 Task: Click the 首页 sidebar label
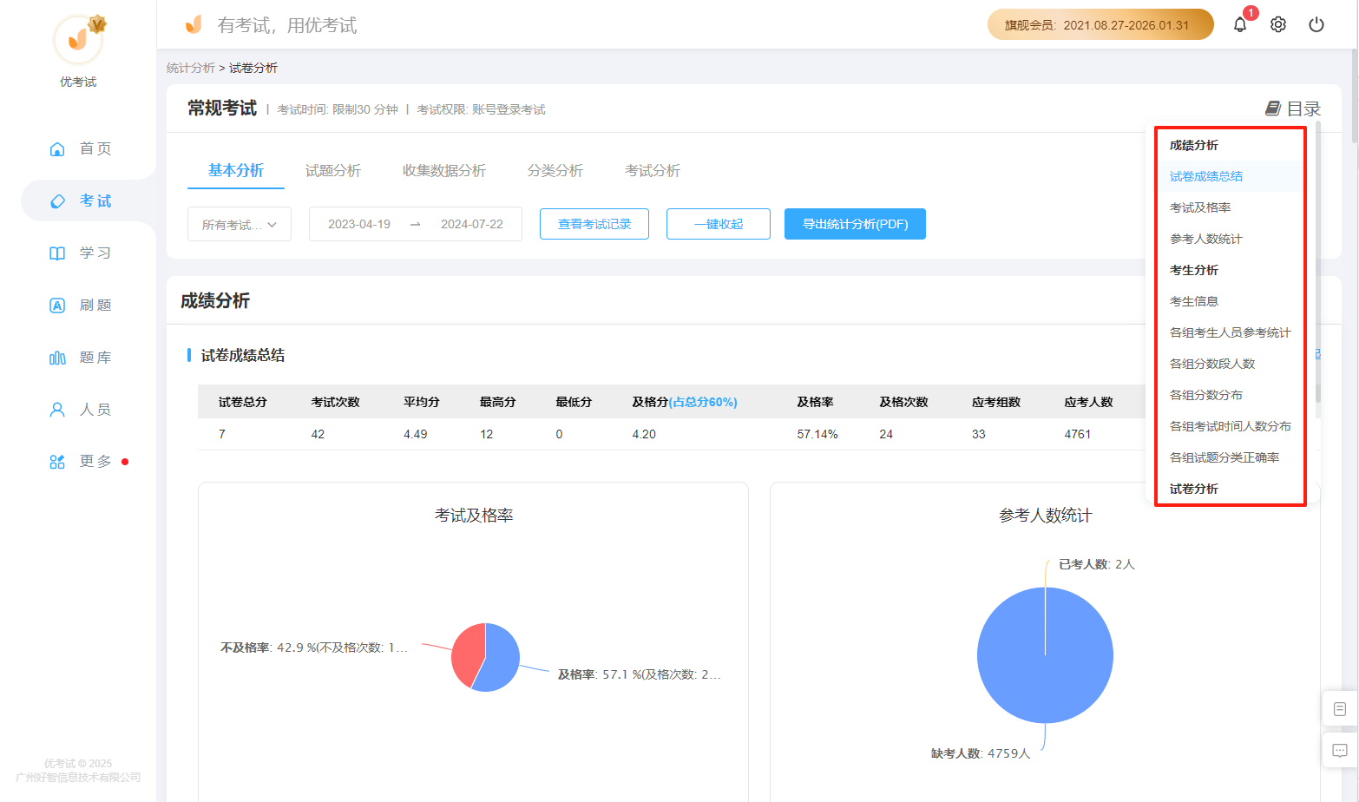point(95,148)
